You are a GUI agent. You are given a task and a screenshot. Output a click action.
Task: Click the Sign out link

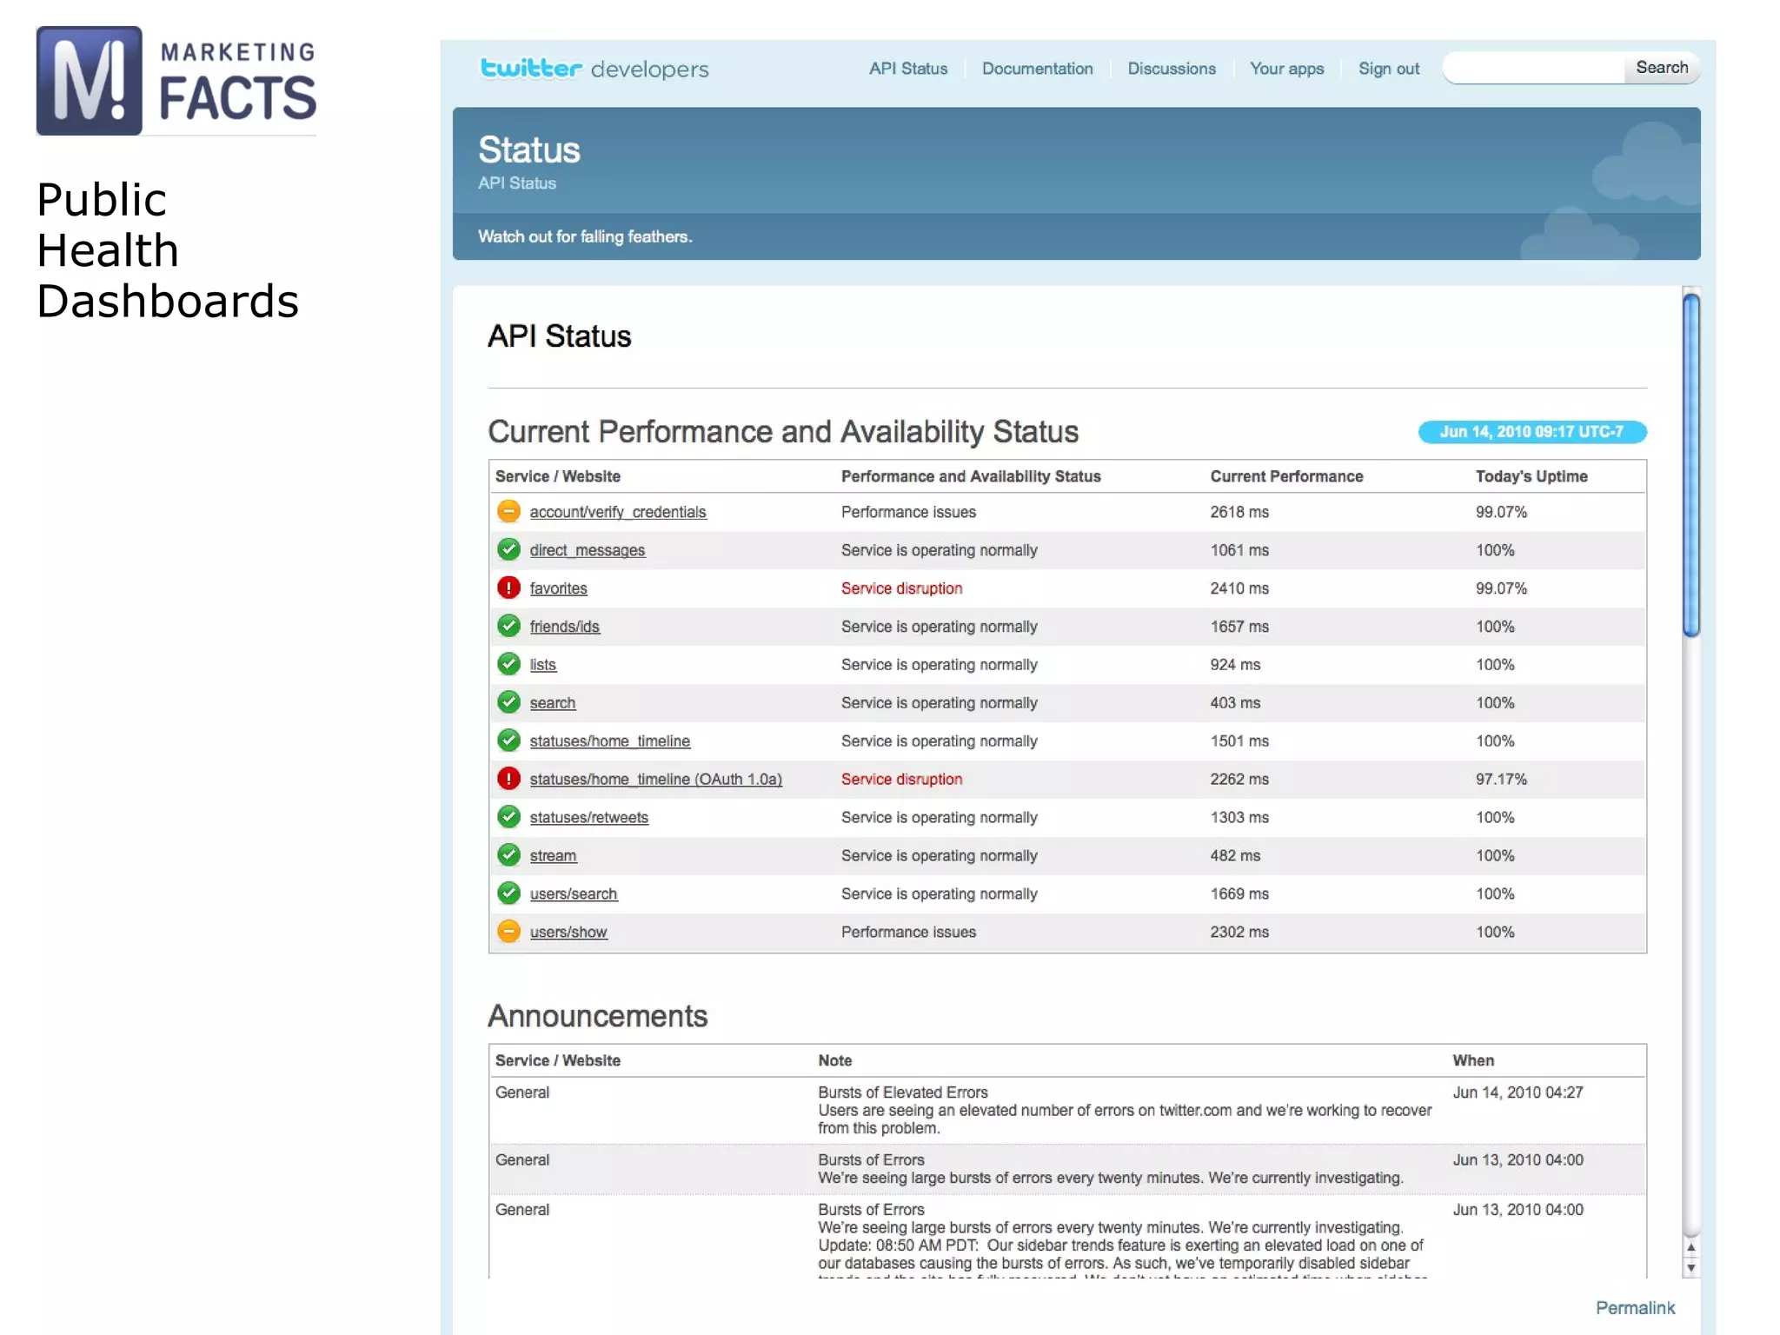pyautogui.click(x=1388, y=69)
